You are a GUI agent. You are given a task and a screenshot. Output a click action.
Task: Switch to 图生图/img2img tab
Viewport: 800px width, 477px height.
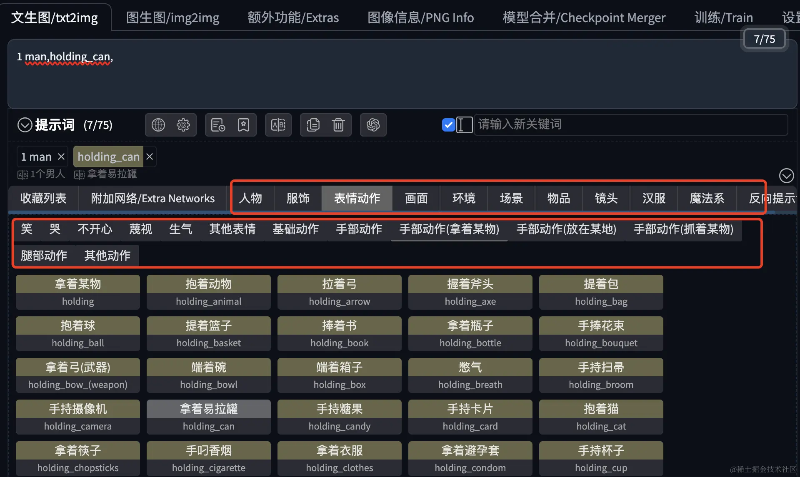pyautogui.click(x=172, y=17)
